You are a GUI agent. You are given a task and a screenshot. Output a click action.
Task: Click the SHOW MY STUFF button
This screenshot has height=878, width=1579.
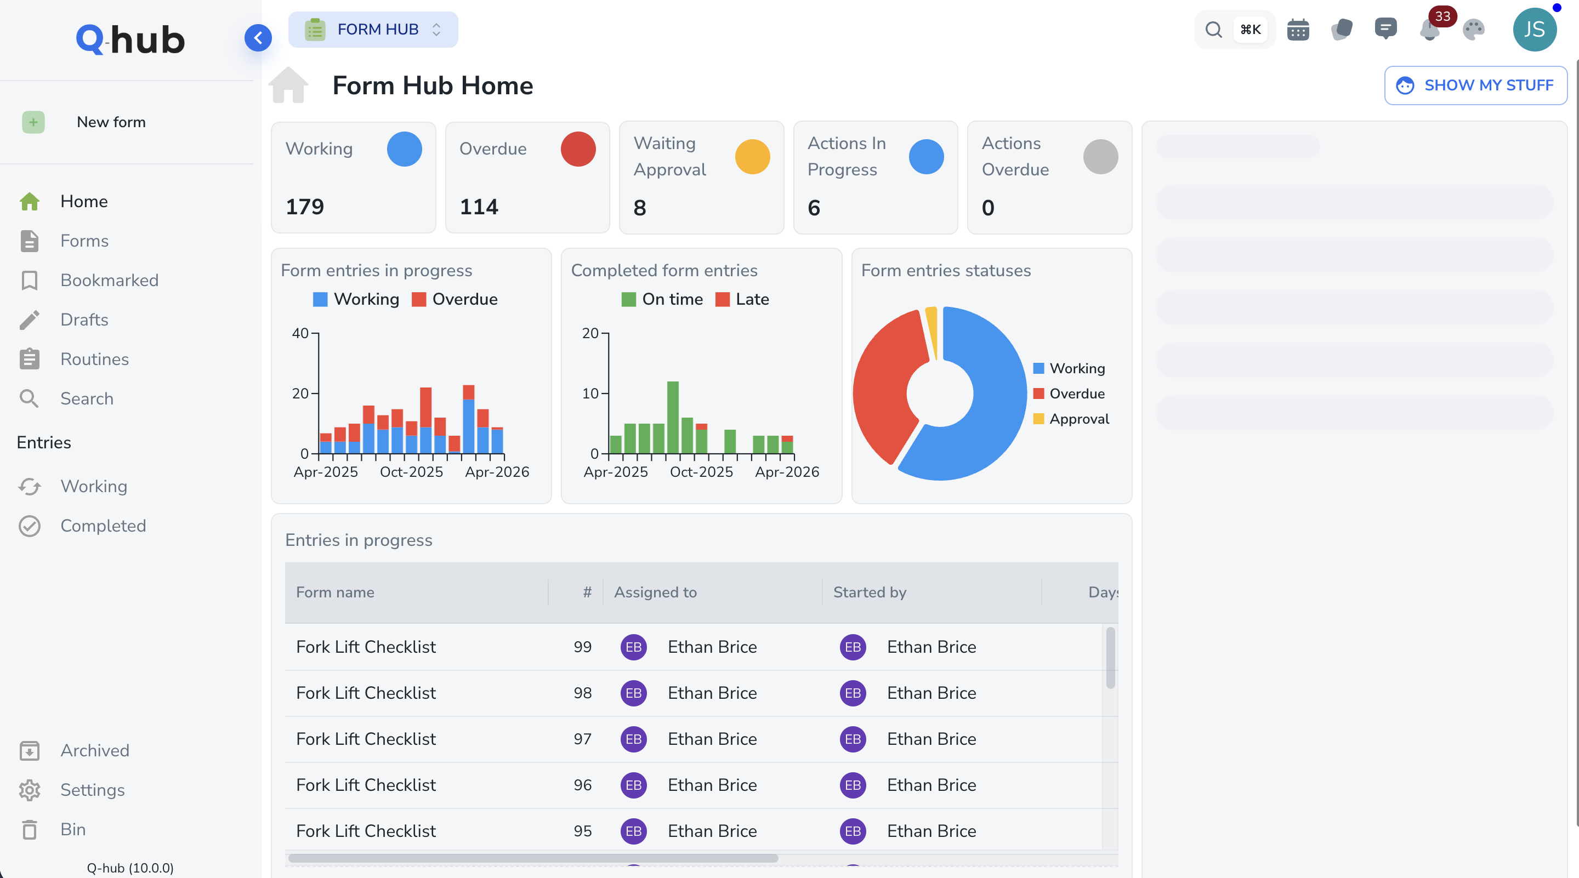pos(1475,85)
